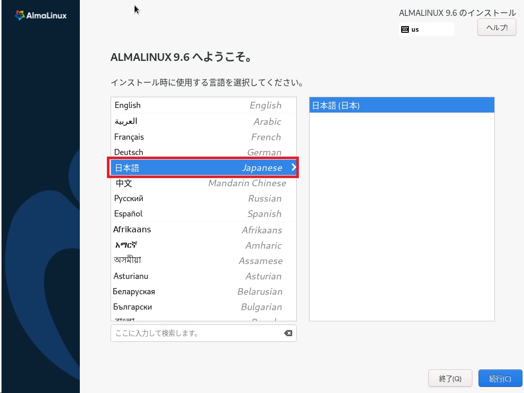Expand the Japanese language chevron arrow
The height and width of the screenshot is (393, 524).
pyautogui.click(x=293, y=167)
